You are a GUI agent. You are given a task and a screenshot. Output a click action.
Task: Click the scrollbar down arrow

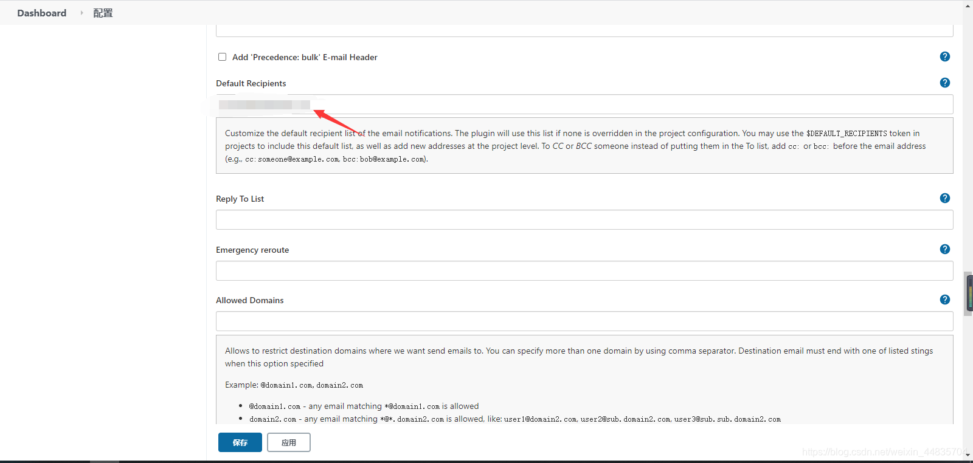[x=968, y=454]
